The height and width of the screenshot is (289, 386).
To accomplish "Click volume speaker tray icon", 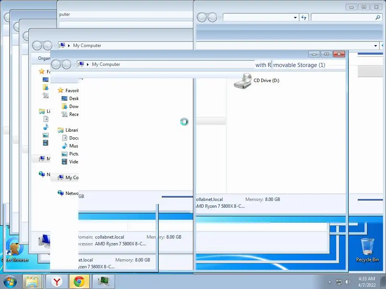I will [x=348, y=282].
